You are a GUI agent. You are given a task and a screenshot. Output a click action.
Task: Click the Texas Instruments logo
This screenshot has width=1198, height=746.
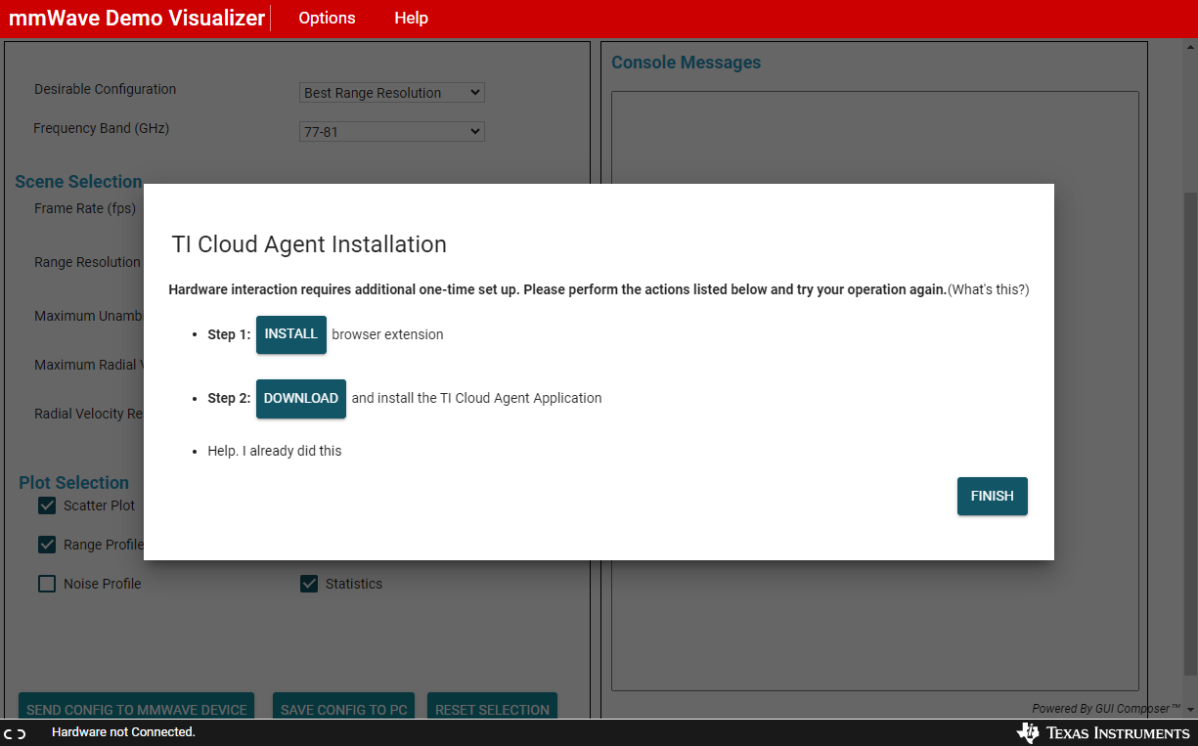pyautogui.click(x=1103, y=733)
